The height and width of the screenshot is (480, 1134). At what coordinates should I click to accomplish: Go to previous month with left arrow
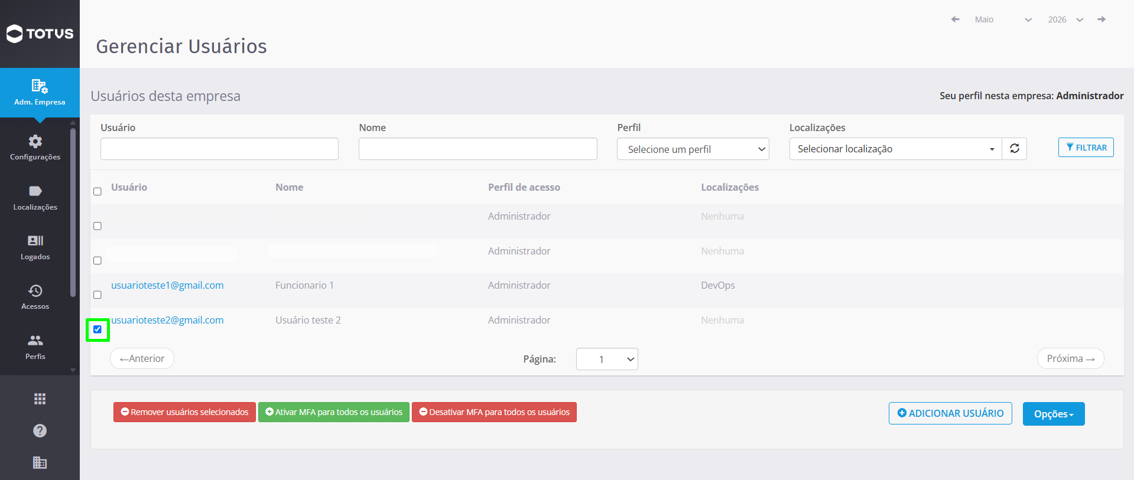pyautogui.click(x=955, y=19)
